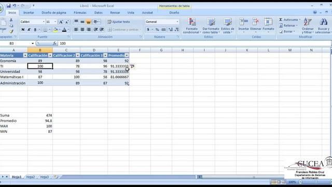Viewport: 332px width, 187px height.
Task: Toggle the highlighted align bottom button
Action: click(89, 22)
